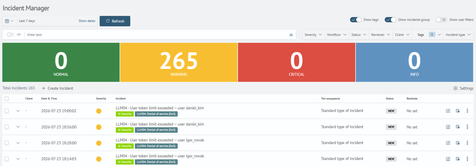476x166 pixels.
Task: Click NEW status badge in 19:00:02 row
Action: coord(391,111)
